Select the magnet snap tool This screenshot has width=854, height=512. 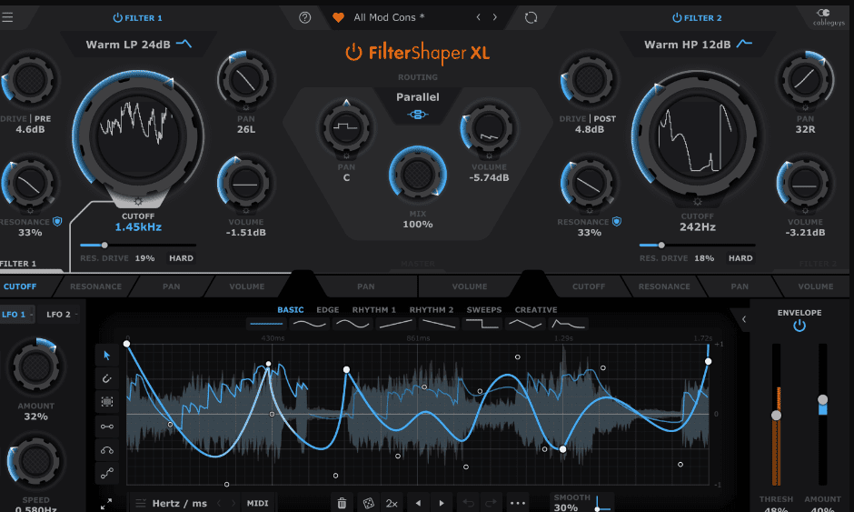(107, 378)
